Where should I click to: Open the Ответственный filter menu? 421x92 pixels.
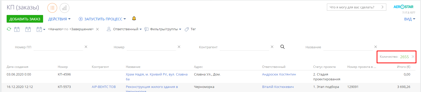click(124, 29)
